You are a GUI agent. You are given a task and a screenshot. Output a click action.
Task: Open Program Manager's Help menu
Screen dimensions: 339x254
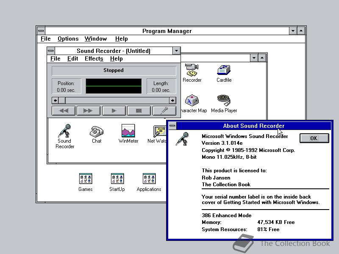coord(121,39)
